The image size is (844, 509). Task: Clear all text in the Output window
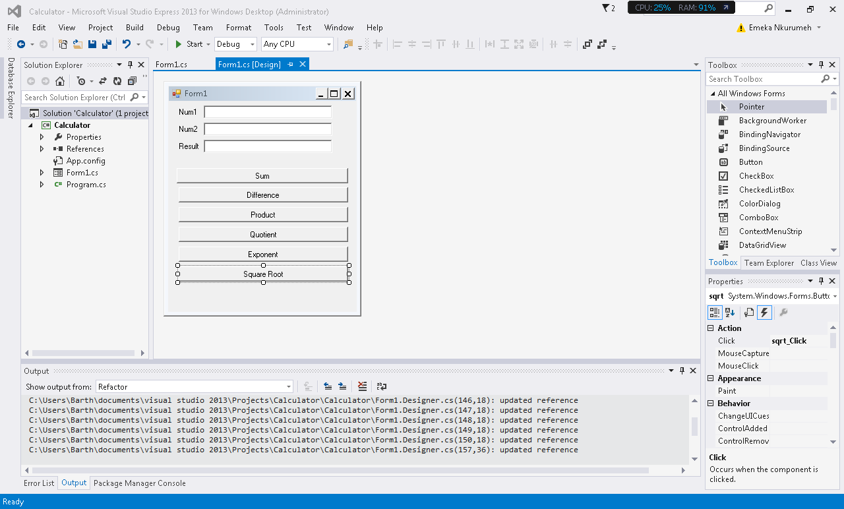[x=362, y=386]
